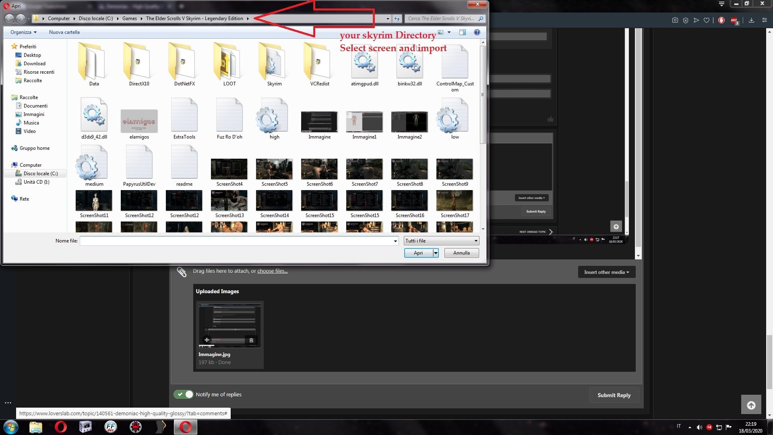The image size is (773, 435).
Task: Click Opera heart bookmark icon
Action: 707,20
